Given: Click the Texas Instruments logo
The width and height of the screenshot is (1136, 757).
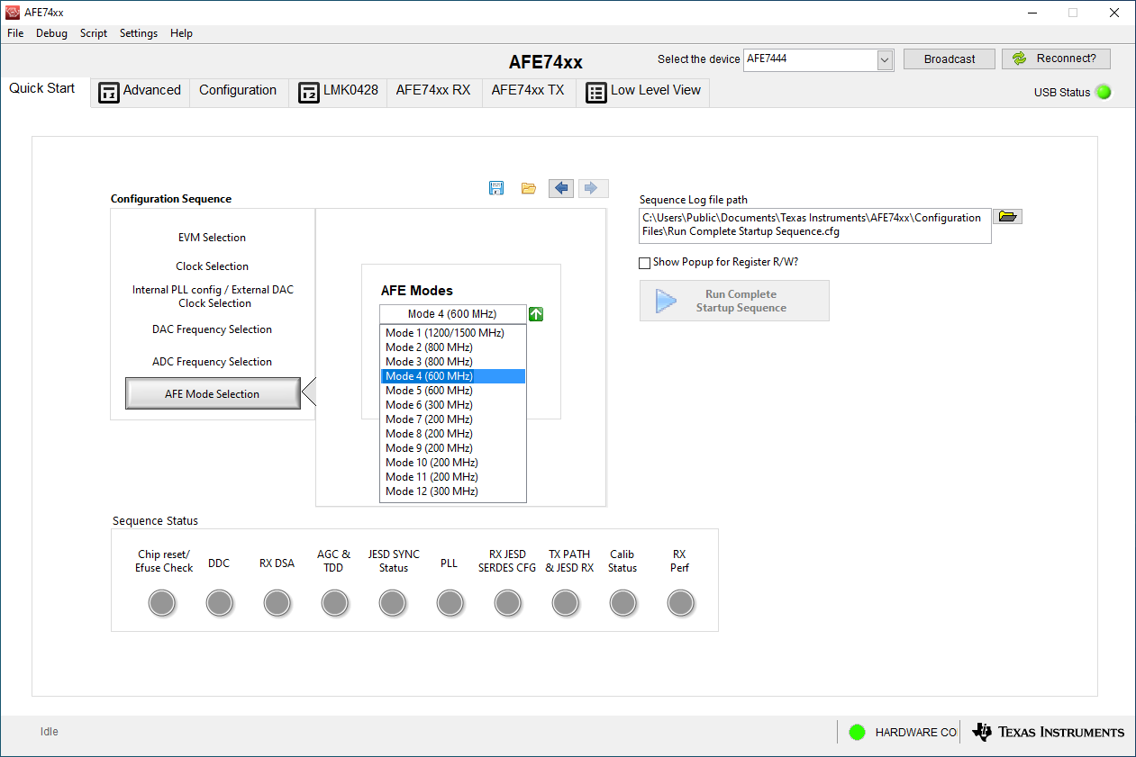Looking at the screenshot, I should (1049, 732).
